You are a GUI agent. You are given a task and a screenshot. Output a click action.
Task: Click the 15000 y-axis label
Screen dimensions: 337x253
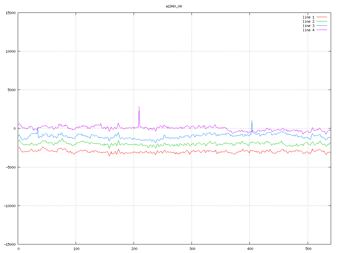[11, 13]
